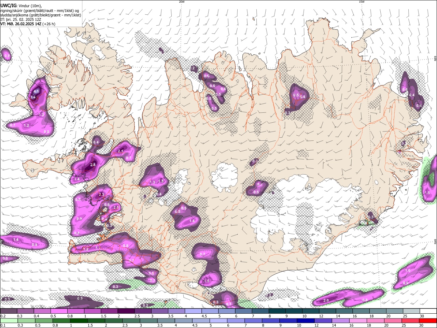This screenshot has width=437, height=328.
Task: Click the white swatch marked 30 in the upper legend row
Action: tap(428, 311)
